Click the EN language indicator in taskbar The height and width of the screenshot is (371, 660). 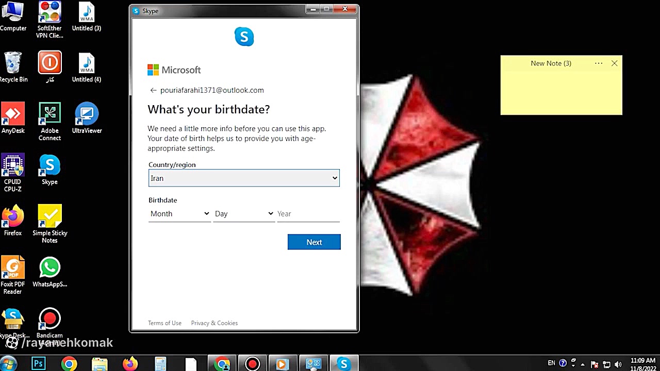pos(551,363)
